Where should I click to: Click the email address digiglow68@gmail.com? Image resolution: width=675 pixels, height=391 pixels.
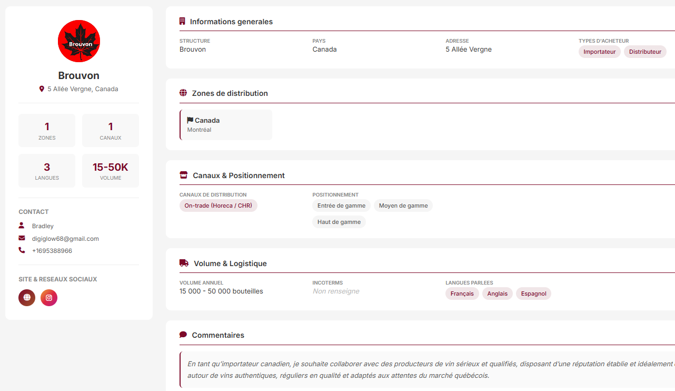pos(65,239)
